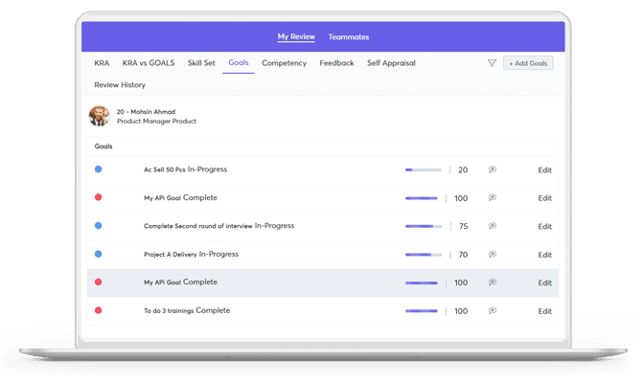Click Mohsin Ahmad's profile avatar
Screen dimensions: 644x383
(99, 116)
